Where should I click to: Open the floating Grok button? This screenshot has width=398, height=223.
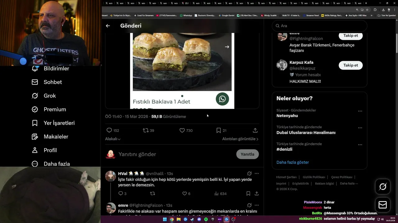[x=383, y=186]
